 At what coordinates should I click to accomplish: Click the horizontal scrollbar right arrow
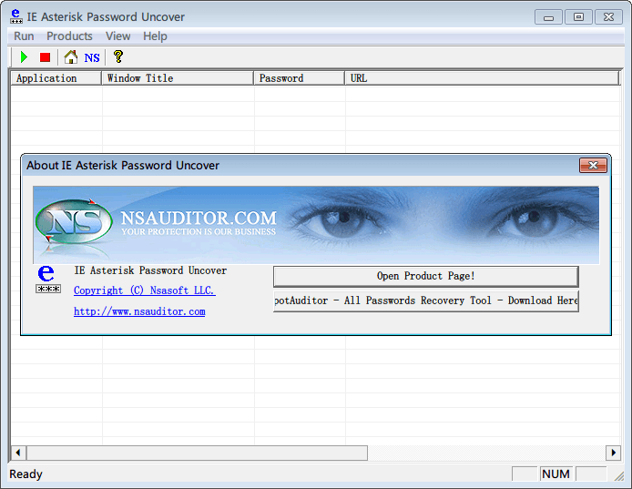tap(613, 453)
